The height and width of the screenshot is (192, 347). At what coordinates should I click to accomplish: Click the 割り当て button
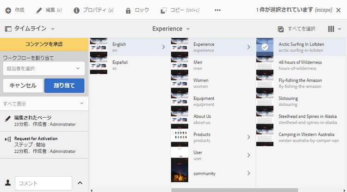pos(64,85)
